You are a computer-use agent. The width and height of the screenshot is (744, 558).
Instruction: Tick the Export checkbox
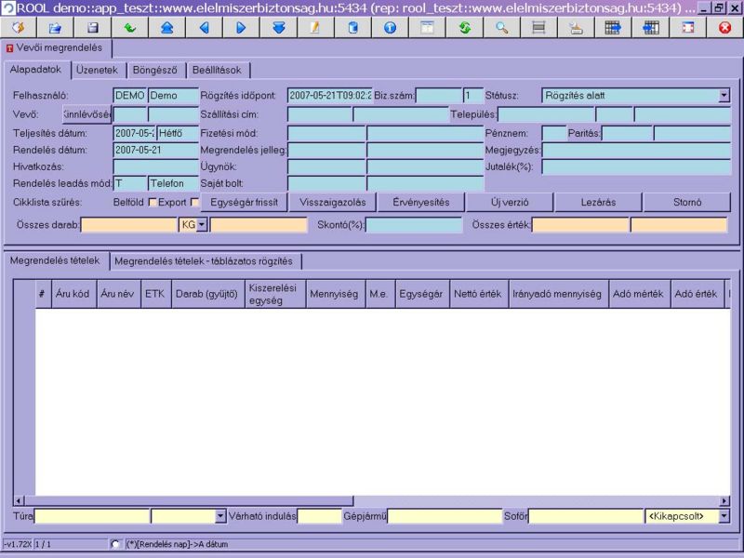(194, 203)
